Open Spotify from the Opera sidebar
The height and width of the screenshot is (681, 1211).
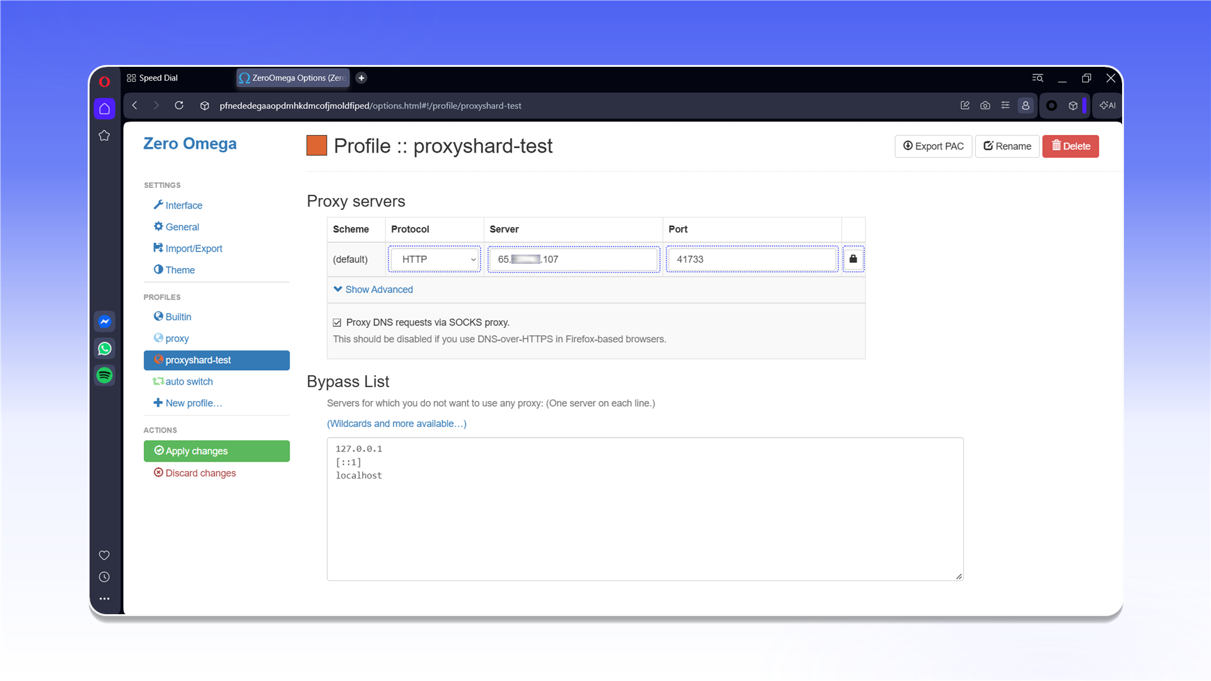pyautogui.click(x=105, y=376)
